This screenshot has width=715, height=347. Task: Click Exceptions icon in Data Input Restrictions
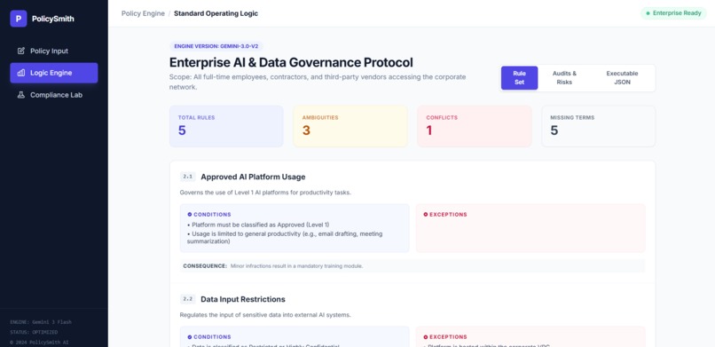[x=426, y=337]
